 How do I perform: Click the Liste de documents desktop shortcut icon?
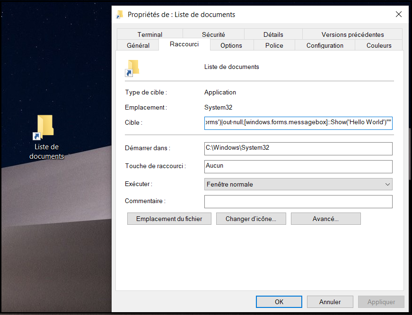(x=45, y=128)
